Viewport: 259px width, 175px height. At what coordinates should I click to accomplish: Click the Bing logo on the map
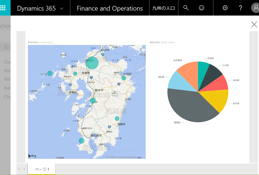click(x=32, y=156)
